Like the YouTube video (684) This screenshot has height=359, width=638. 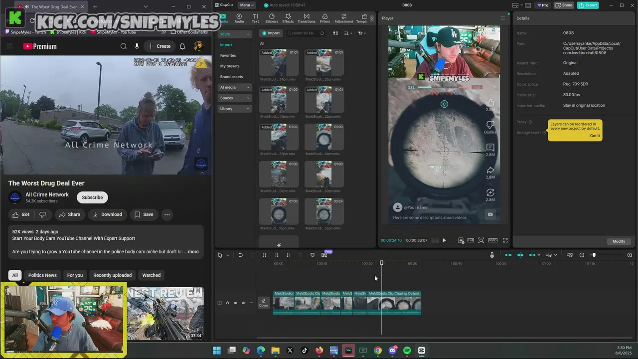pyautogui.click(x=21, y=214)
